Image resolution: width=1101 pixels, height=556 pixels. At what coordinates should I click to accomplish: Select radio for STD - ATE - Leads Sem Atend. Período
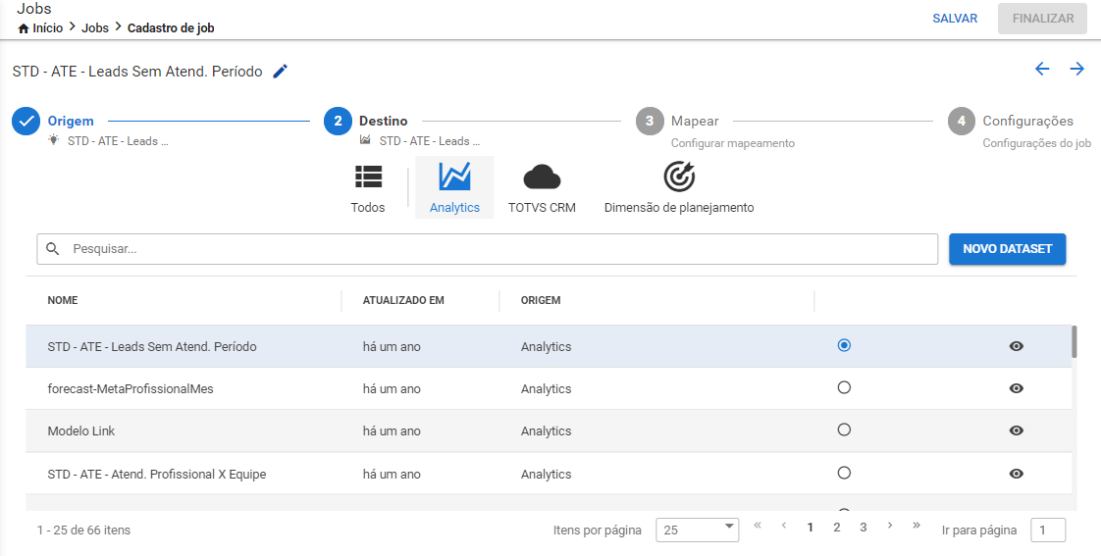[x=844, y=345]
